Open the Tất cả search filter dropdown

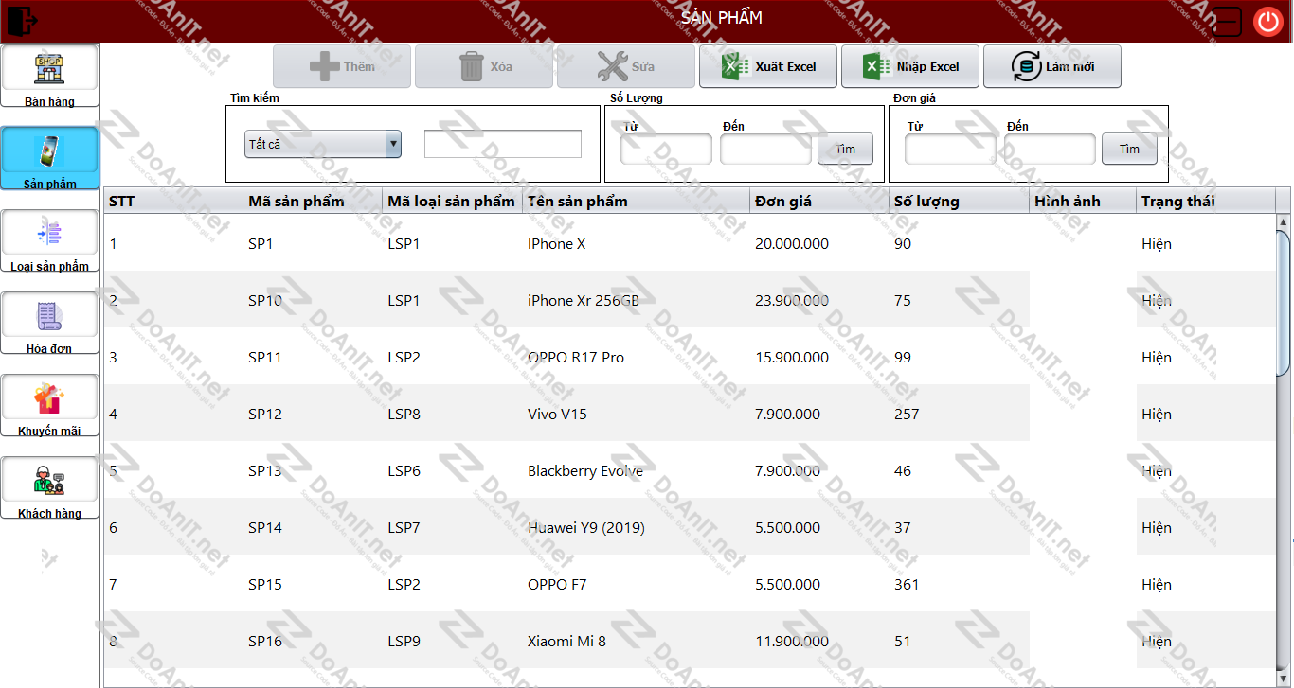[323, 144]
